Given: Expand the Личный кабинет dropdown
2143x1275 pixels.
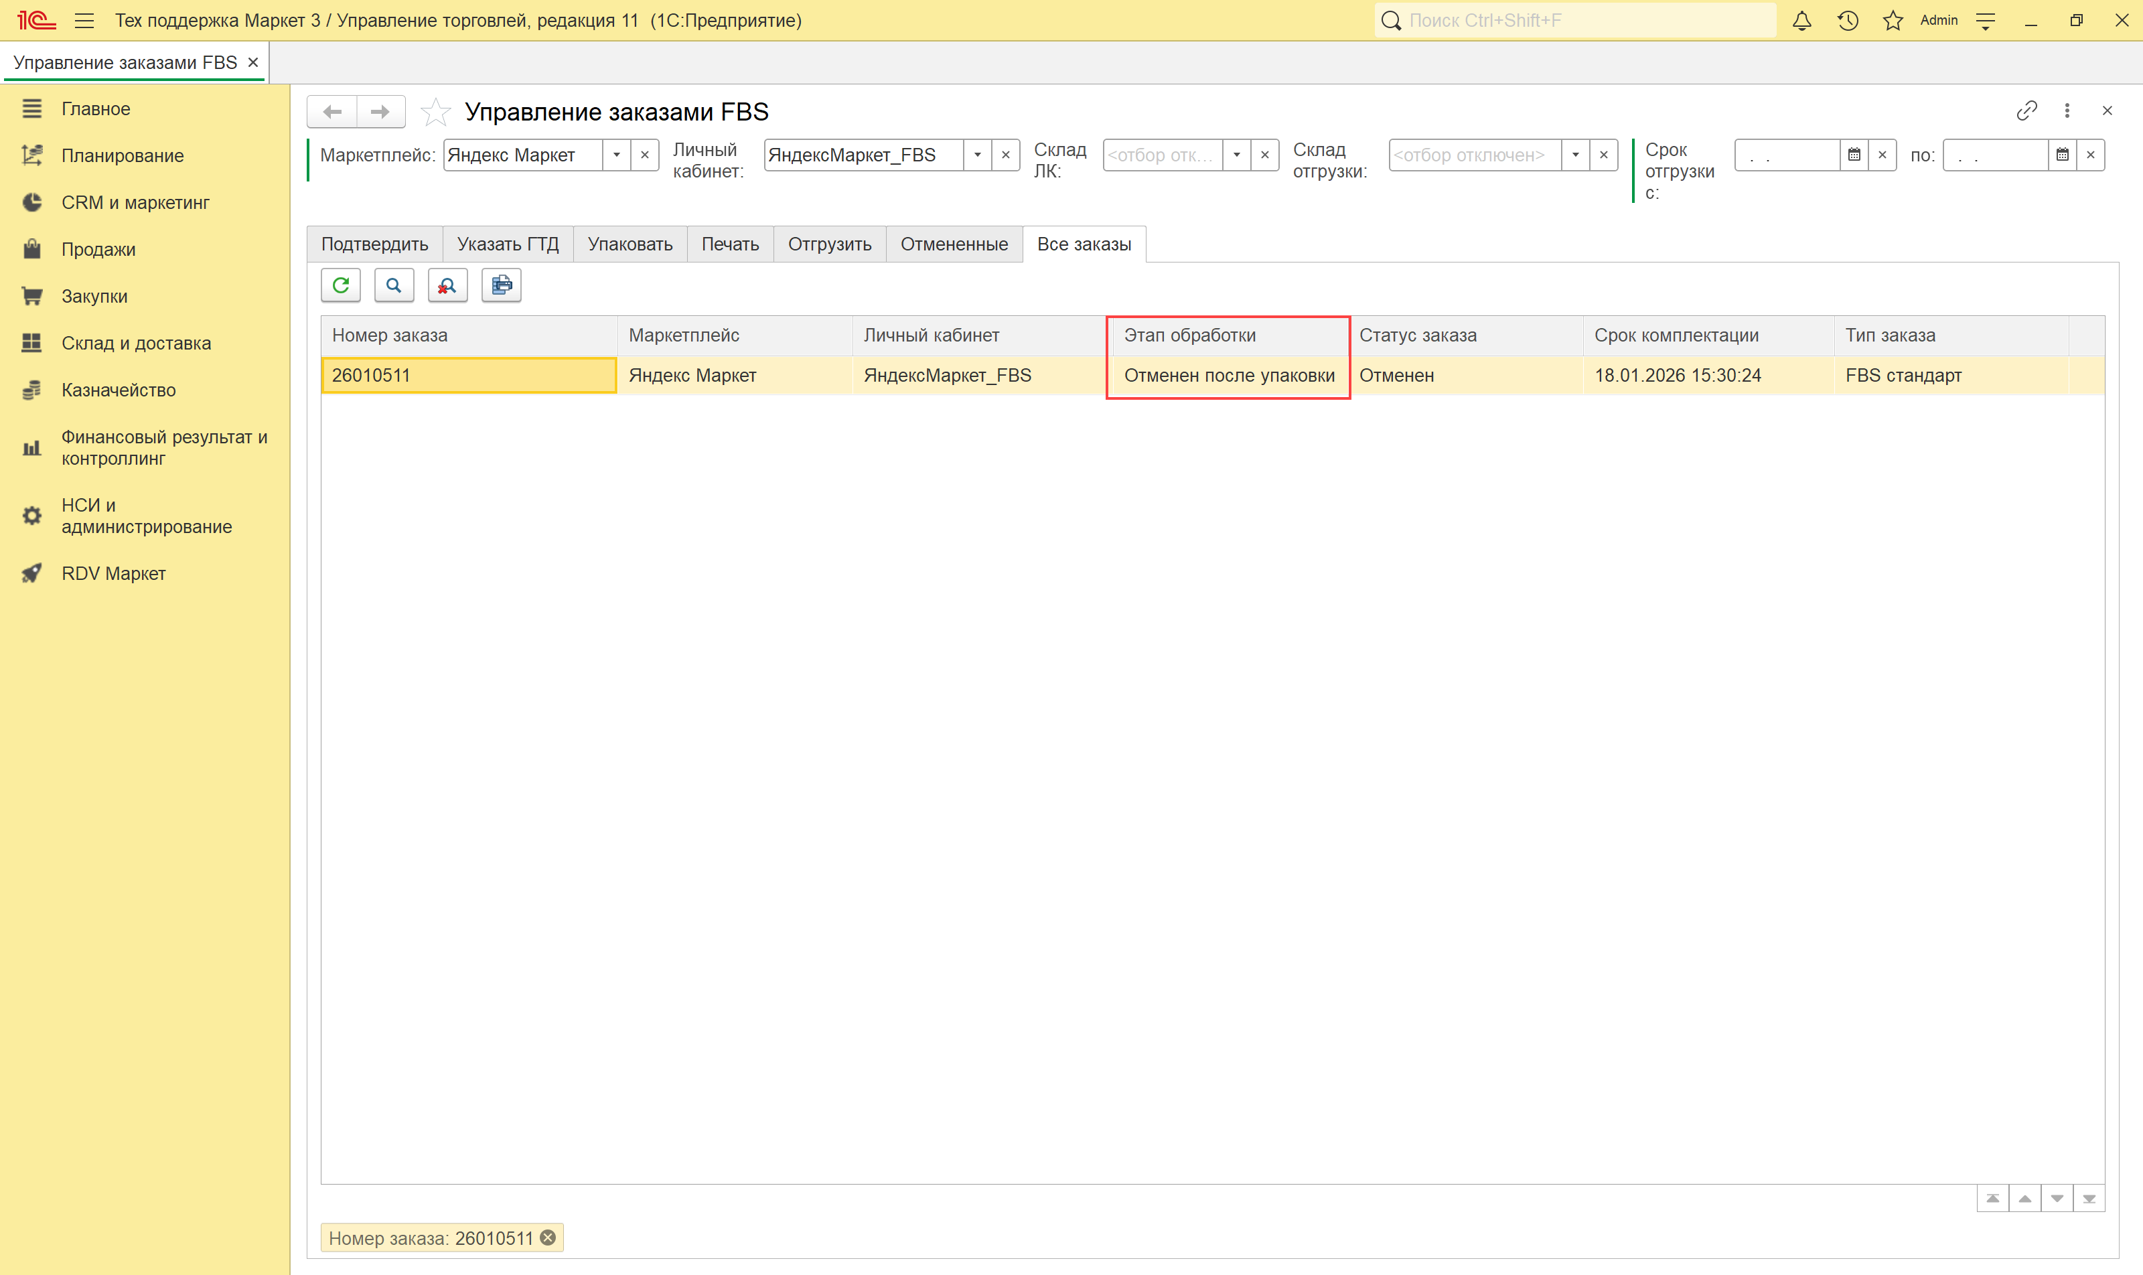Looking at the screenshot, I should 977,155.
